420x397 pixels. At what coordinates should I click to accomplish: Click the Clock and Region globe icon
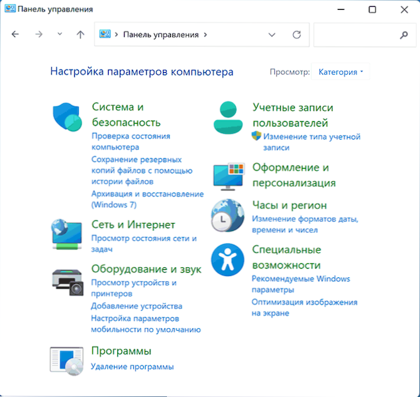pos(228,215)
